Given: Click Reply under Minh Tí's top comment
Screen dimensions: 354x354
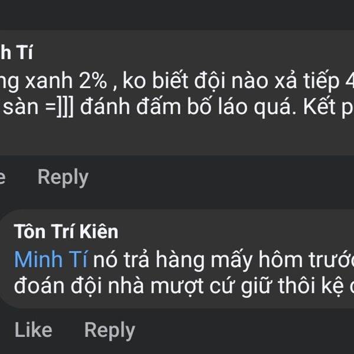Looking at the screenshot, I should (x=63, y=177).
